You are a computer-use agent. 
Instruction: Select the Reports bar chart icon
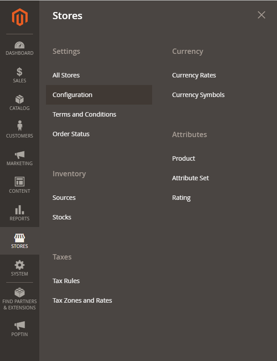pyautogui.click(x=20, y=210)
